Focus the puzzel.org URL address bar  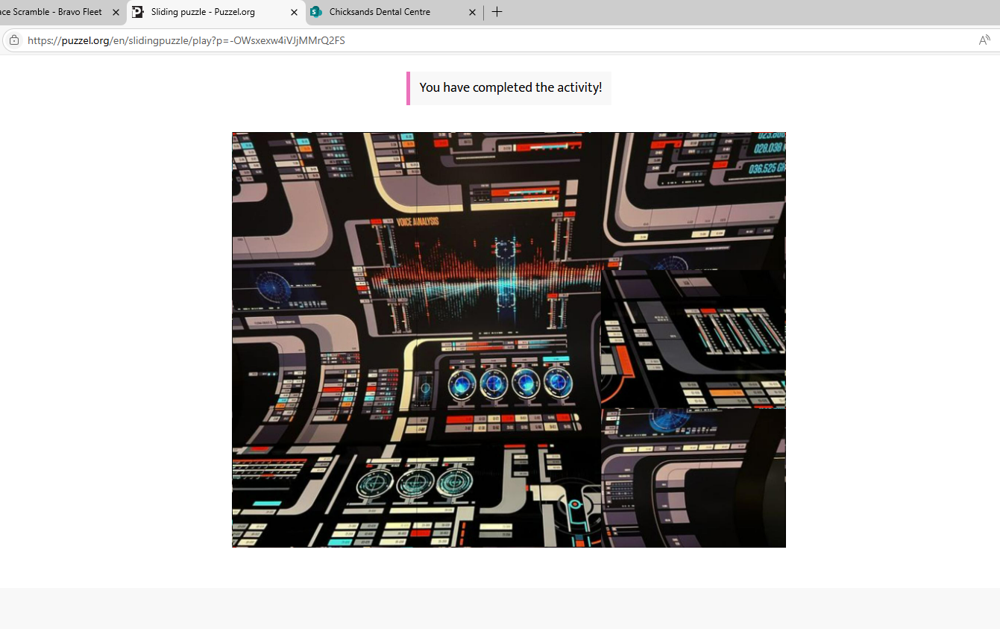pyautogui.click(x=186, y=40)
